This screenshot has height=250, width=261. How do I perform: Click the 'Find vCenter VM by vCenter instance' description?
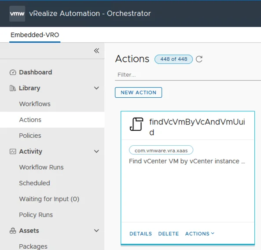click(x=187, y=161)
